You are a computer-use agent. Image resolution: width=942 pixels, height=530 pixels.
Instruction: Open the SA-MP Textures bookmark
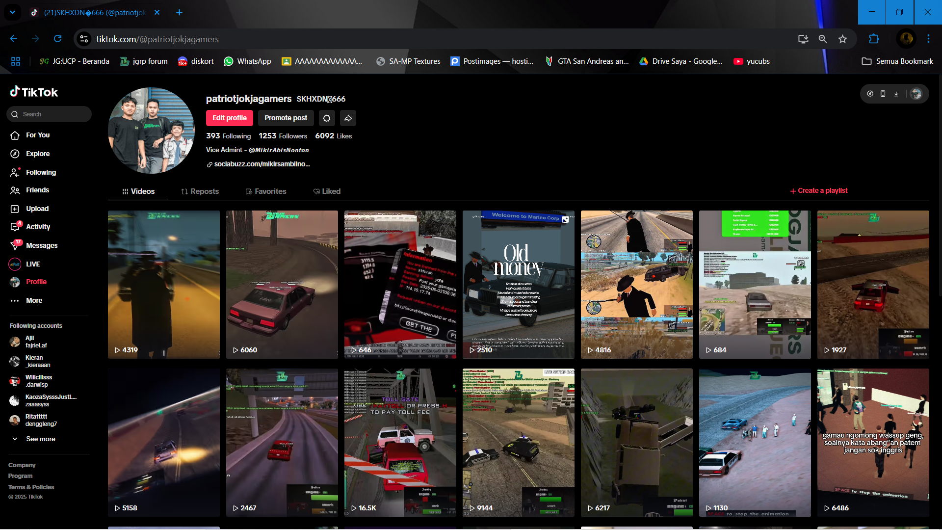tap(408, 61)
